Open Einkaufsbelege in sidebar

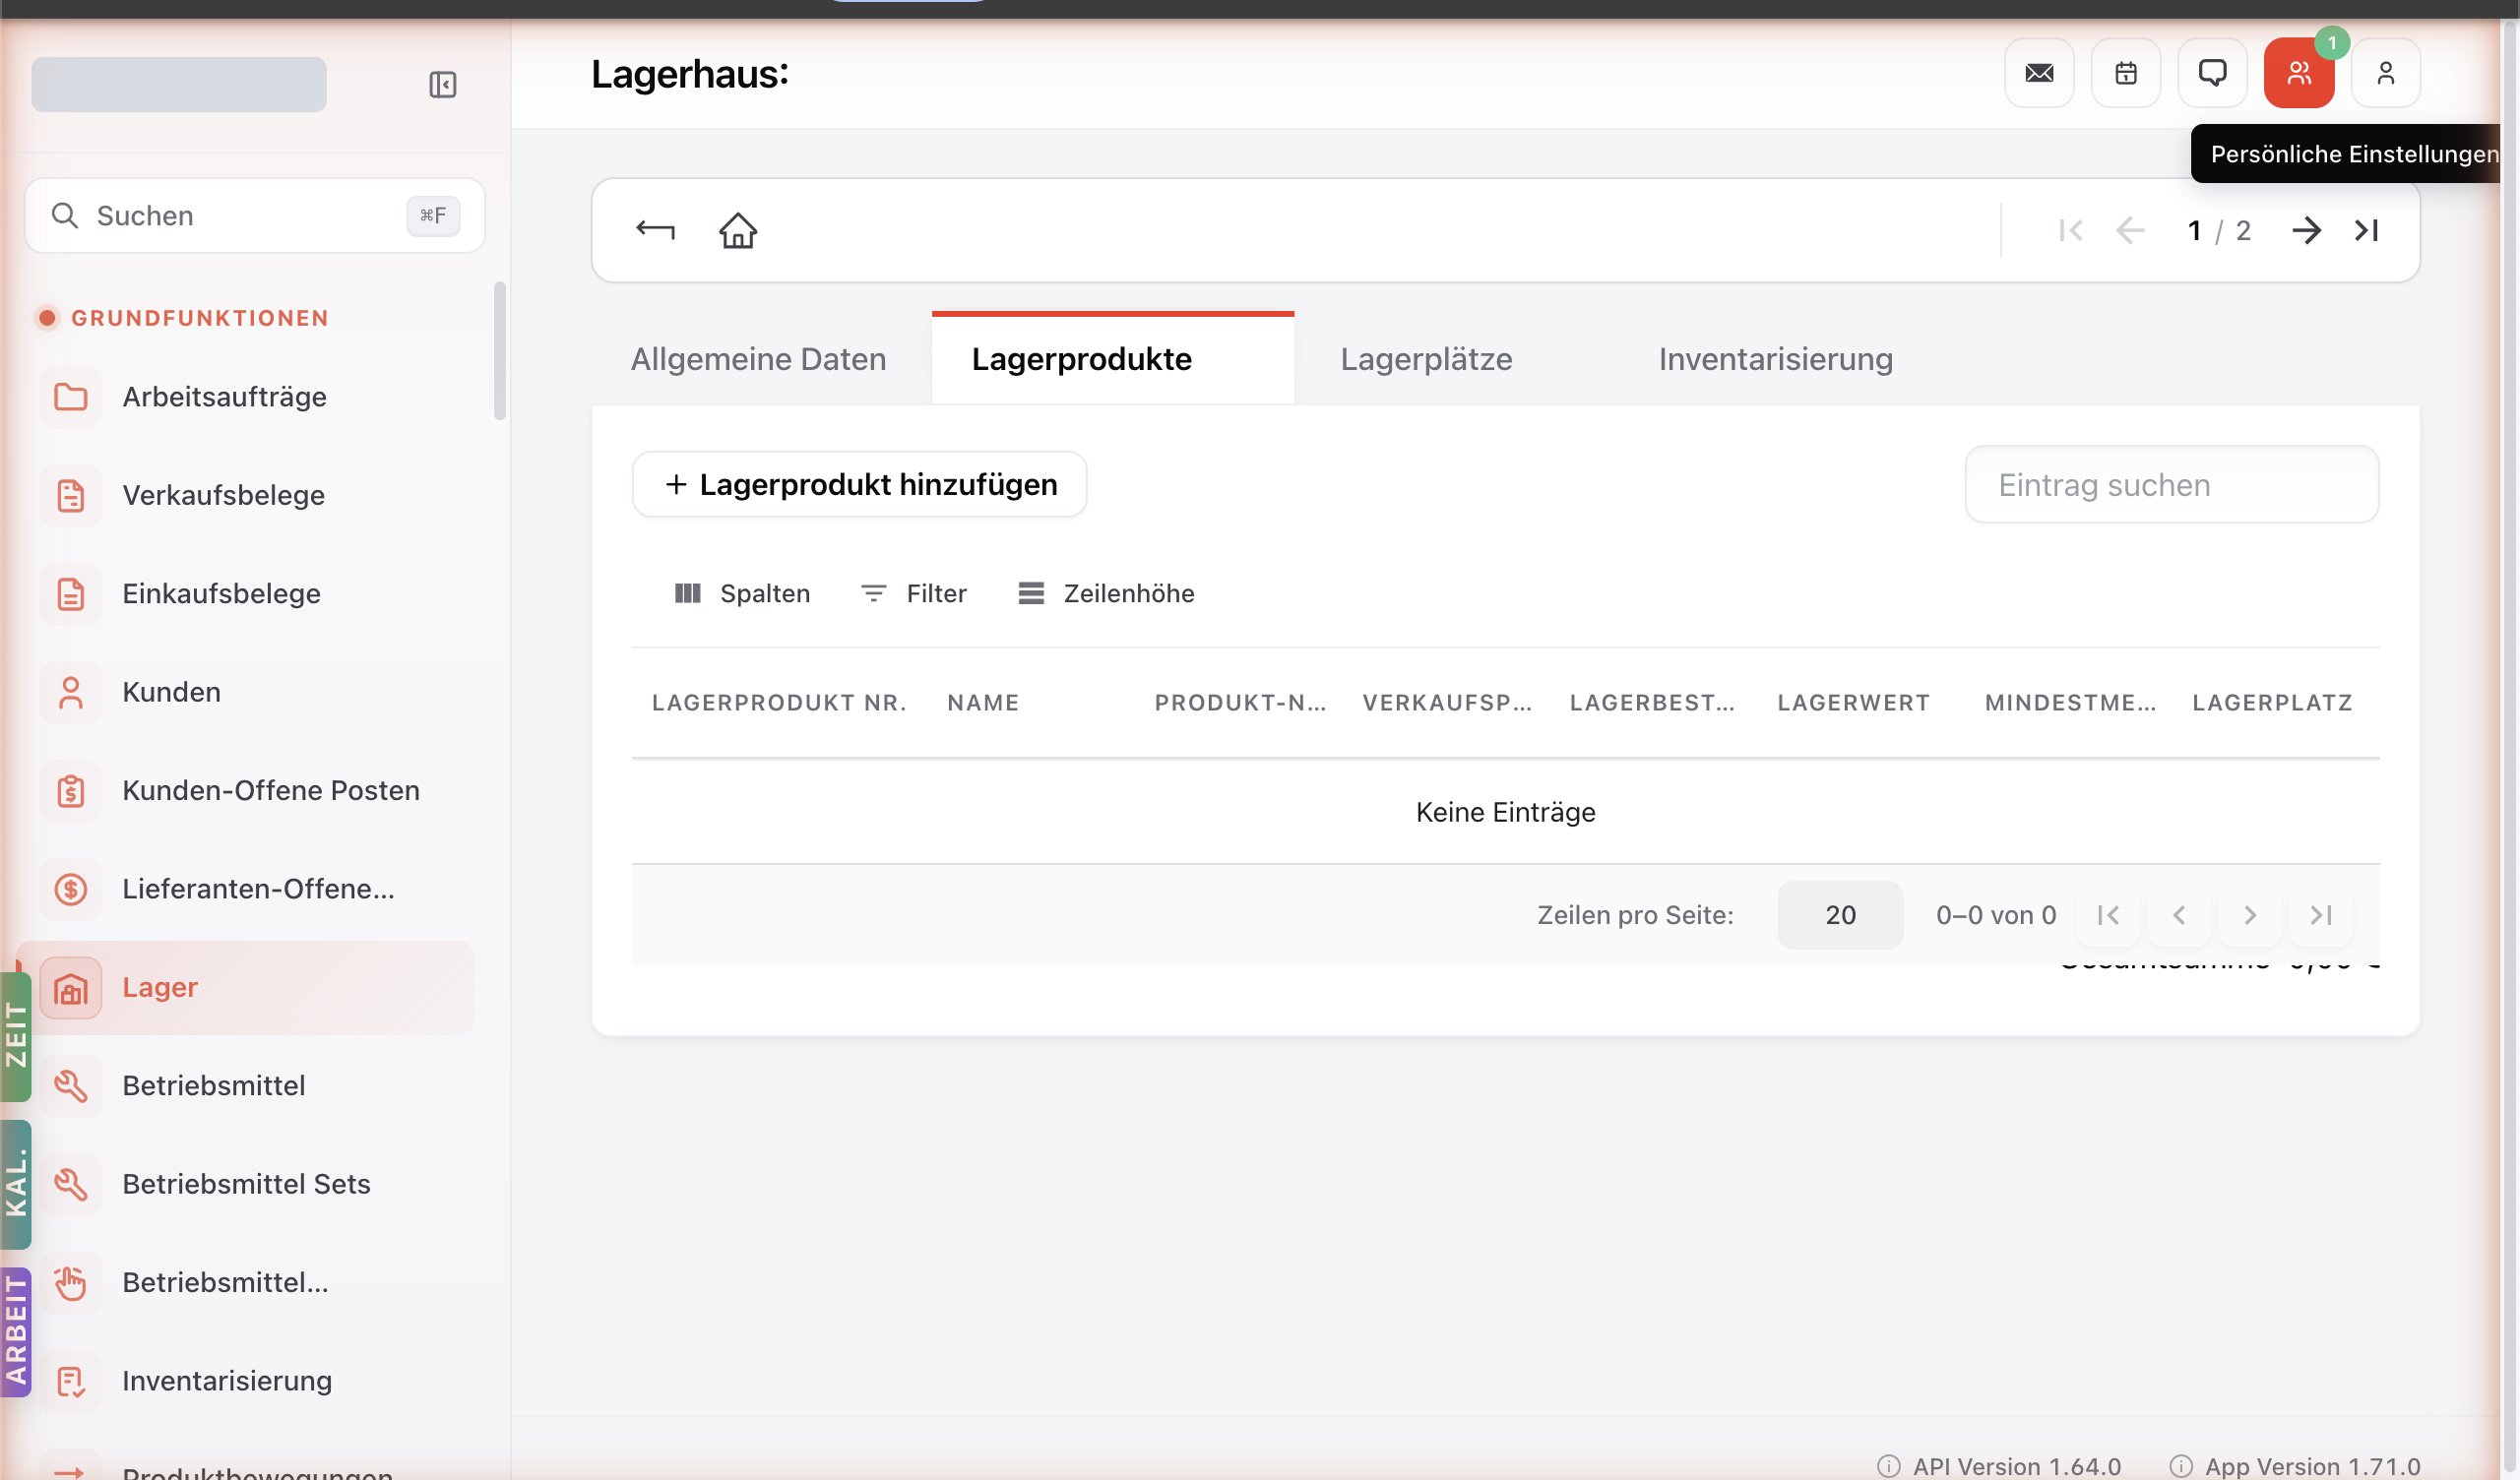[x=245, y=593]
